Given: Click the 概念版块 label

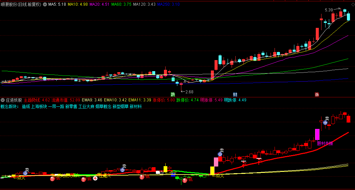Looking at the screenshot, I should [10, 106].
